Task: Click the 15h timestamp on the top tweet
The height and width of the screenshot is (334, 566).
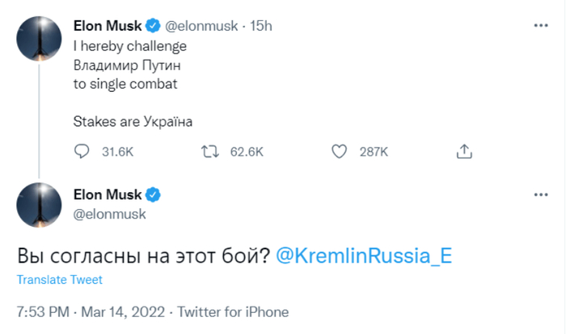Action: click(x=261, y=26)
